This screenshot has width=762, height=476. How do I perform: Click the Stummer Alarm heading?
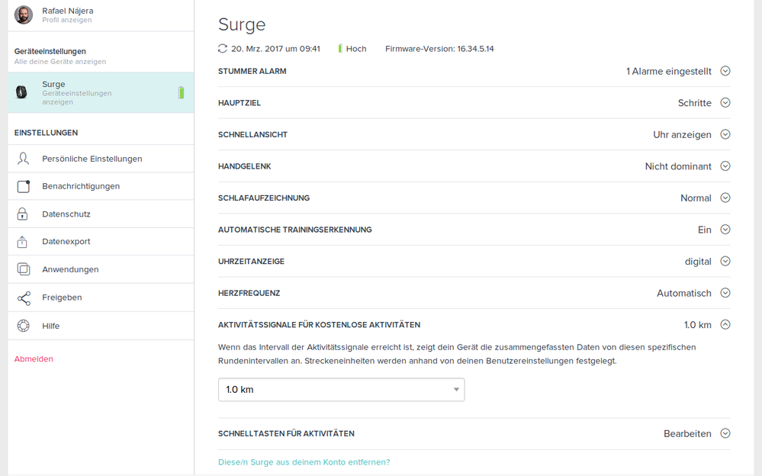pyautogui.click(x=252, y=71)
